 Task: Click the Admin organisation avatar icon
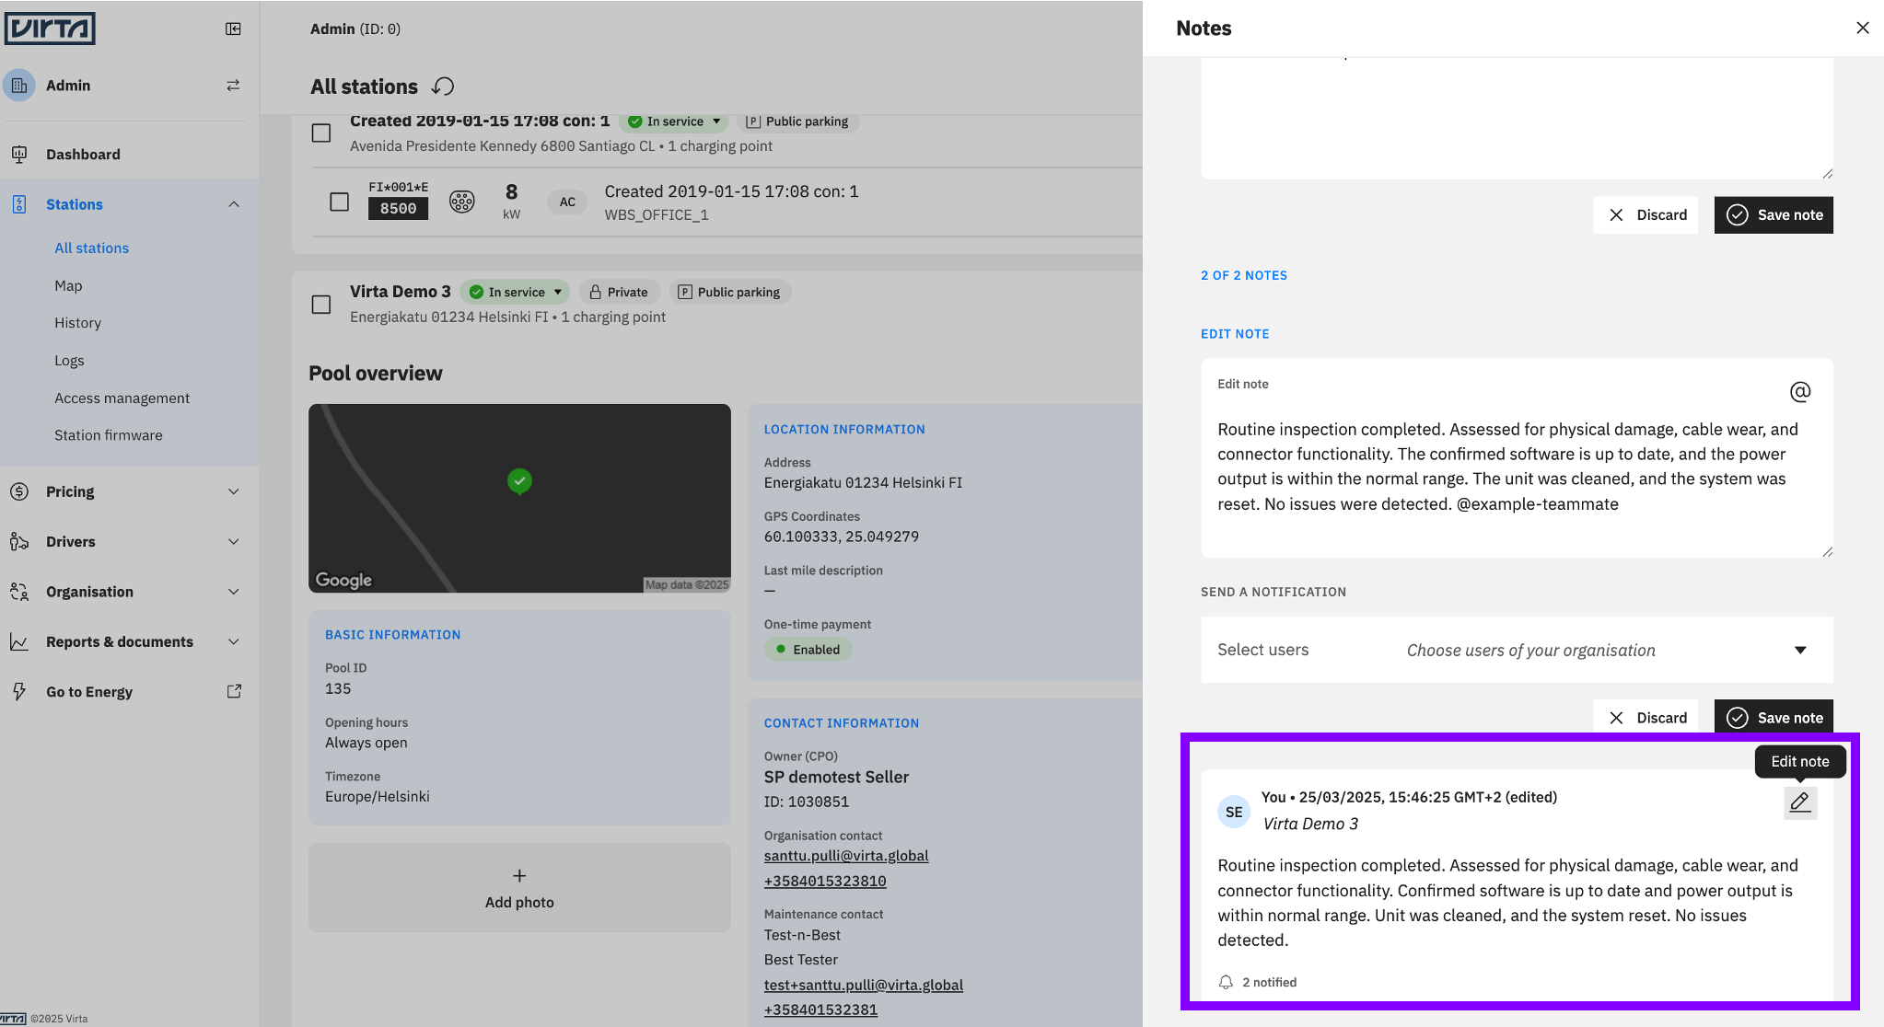tap(19, 86)
